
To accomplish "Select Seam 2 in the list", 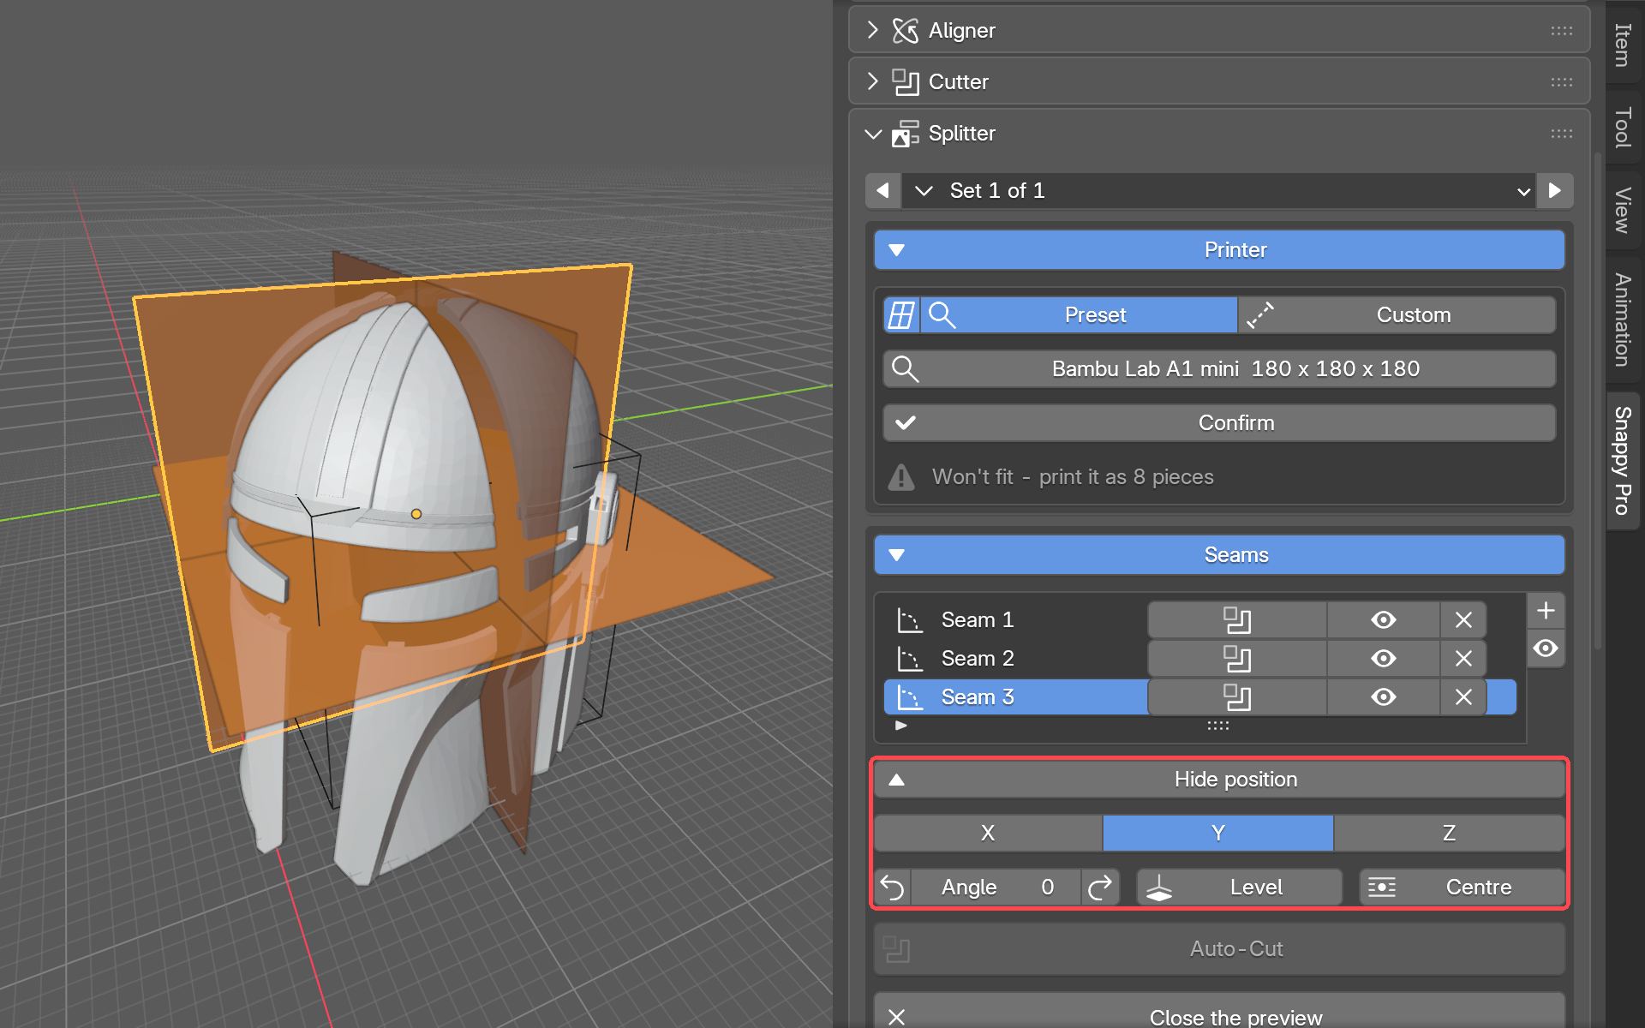I will click(1016, 659).
